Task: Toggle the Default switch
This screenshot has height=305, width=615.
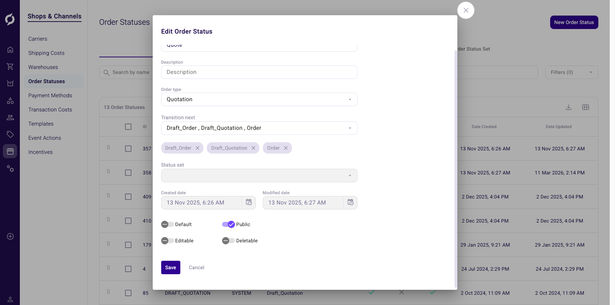Action: [x=167, y=224]
